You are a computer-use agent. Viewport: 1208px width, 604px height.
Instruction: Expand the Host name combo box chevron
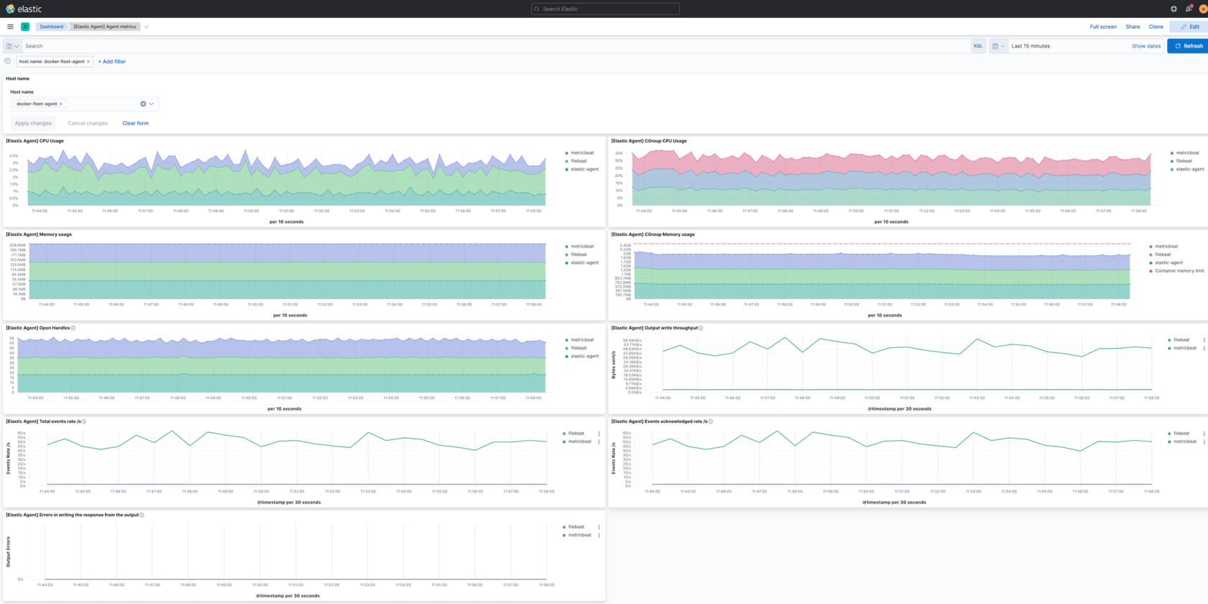(152, 104)
